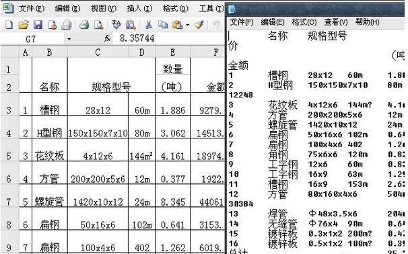Click the E-mail envelope icon in Excel toolbar

(67, 25)
